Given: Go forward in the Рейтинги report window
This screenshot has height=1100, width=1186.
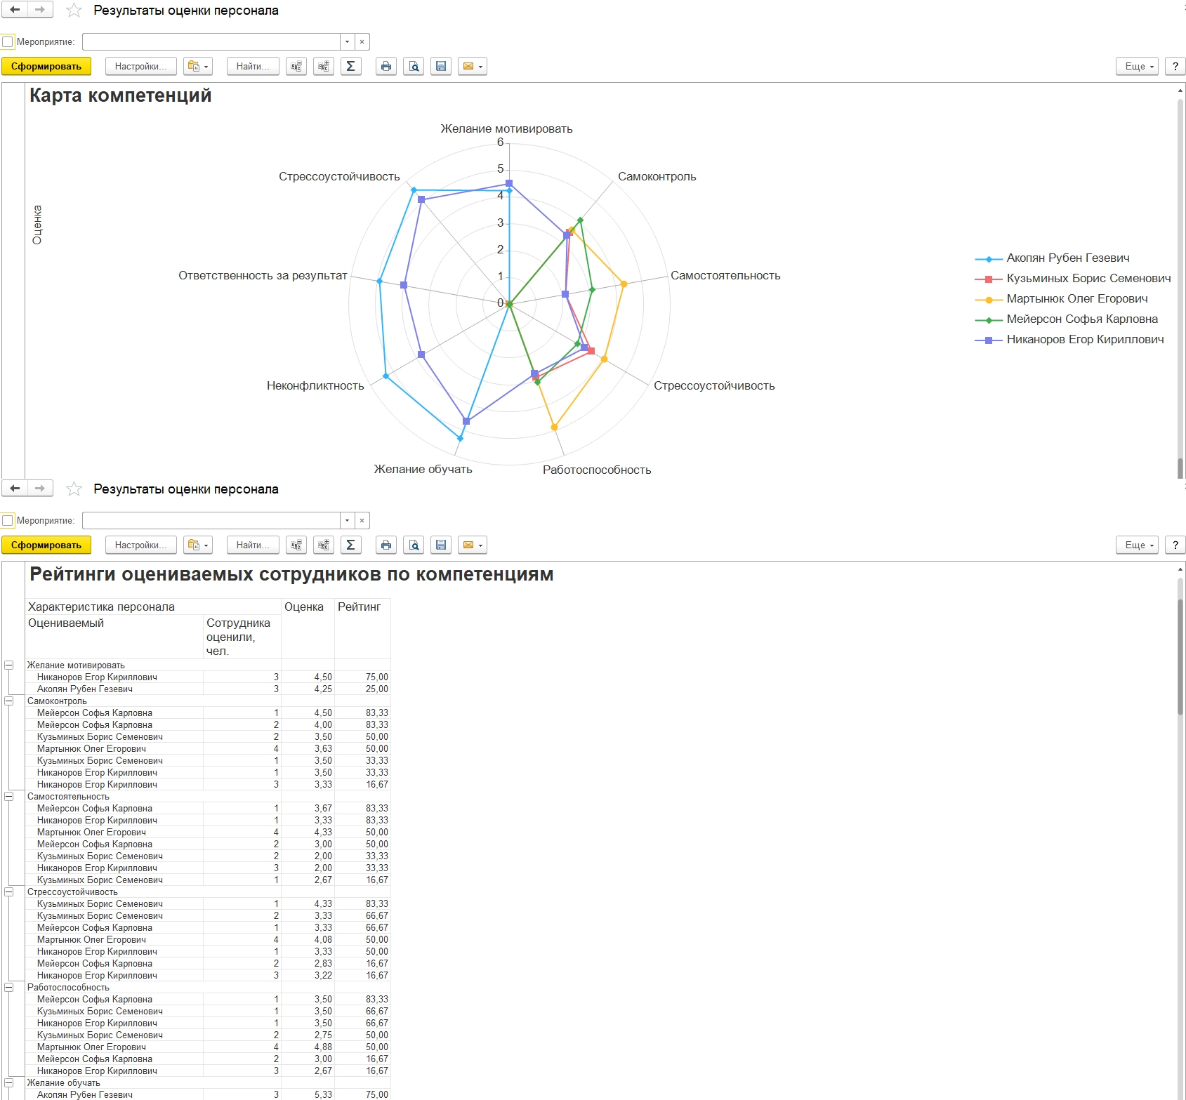Looking at the screenshot, I should [40, 489].
